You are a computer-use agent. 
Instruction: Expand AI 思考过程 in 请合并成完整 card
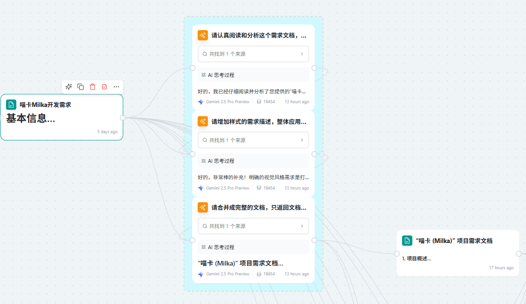pos(253,247)
